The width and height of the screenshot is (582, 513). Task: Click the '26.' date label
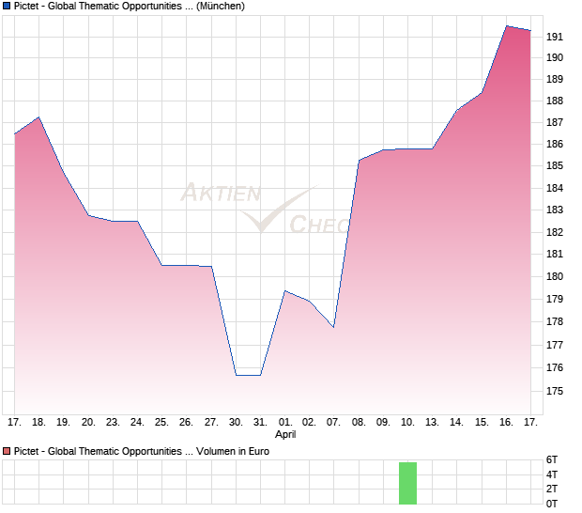186,423
